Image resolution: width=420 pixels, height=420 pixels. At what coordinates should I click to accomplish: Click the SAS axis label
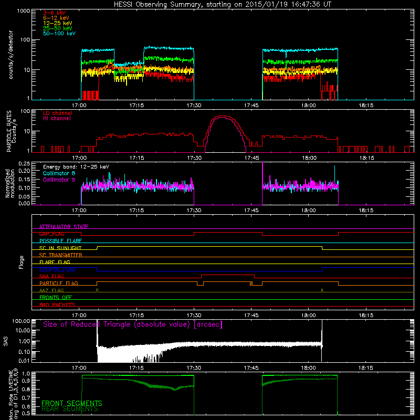pyautogui.click(x=6, y=341)
